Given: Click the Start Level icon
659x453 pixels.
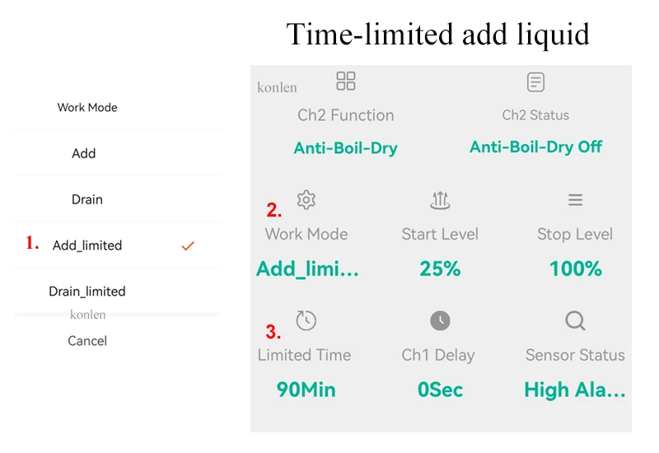Looking at the screenshot, I should 440,199.
